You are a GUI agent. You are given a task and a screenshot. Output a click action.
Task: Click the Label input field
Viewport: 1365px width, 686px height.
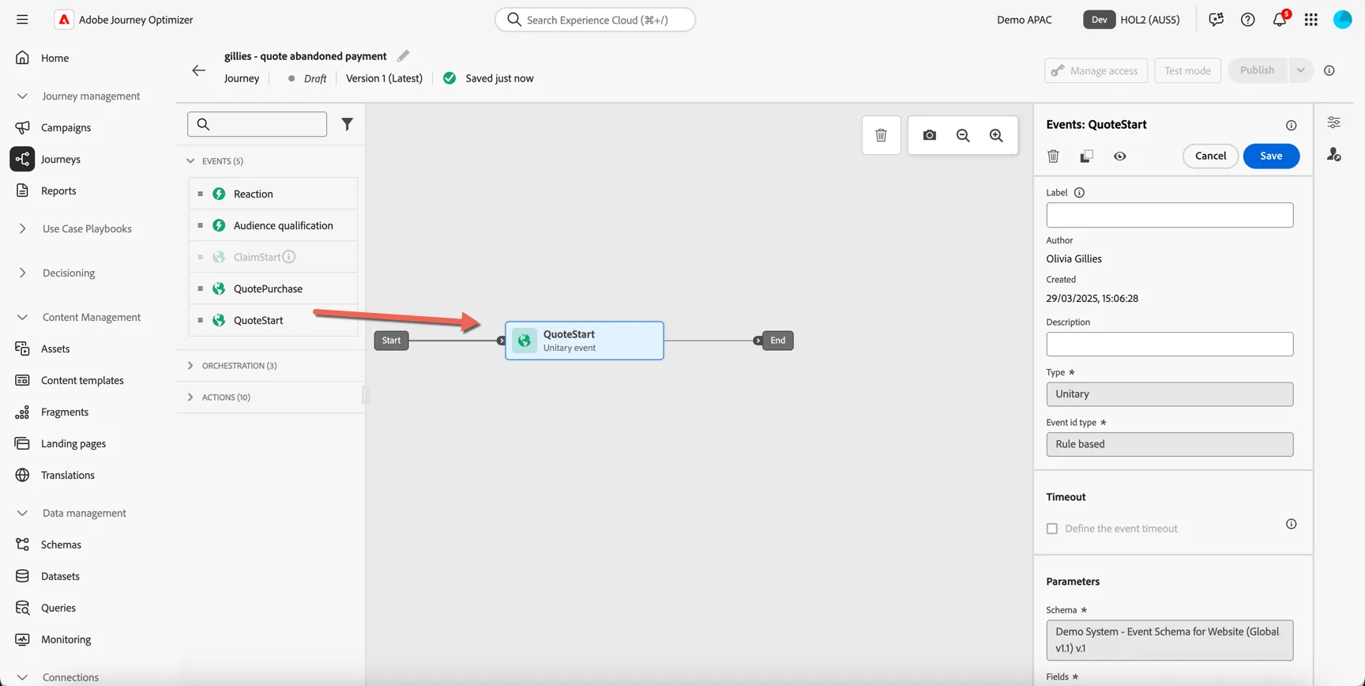tap(1170, 215)
